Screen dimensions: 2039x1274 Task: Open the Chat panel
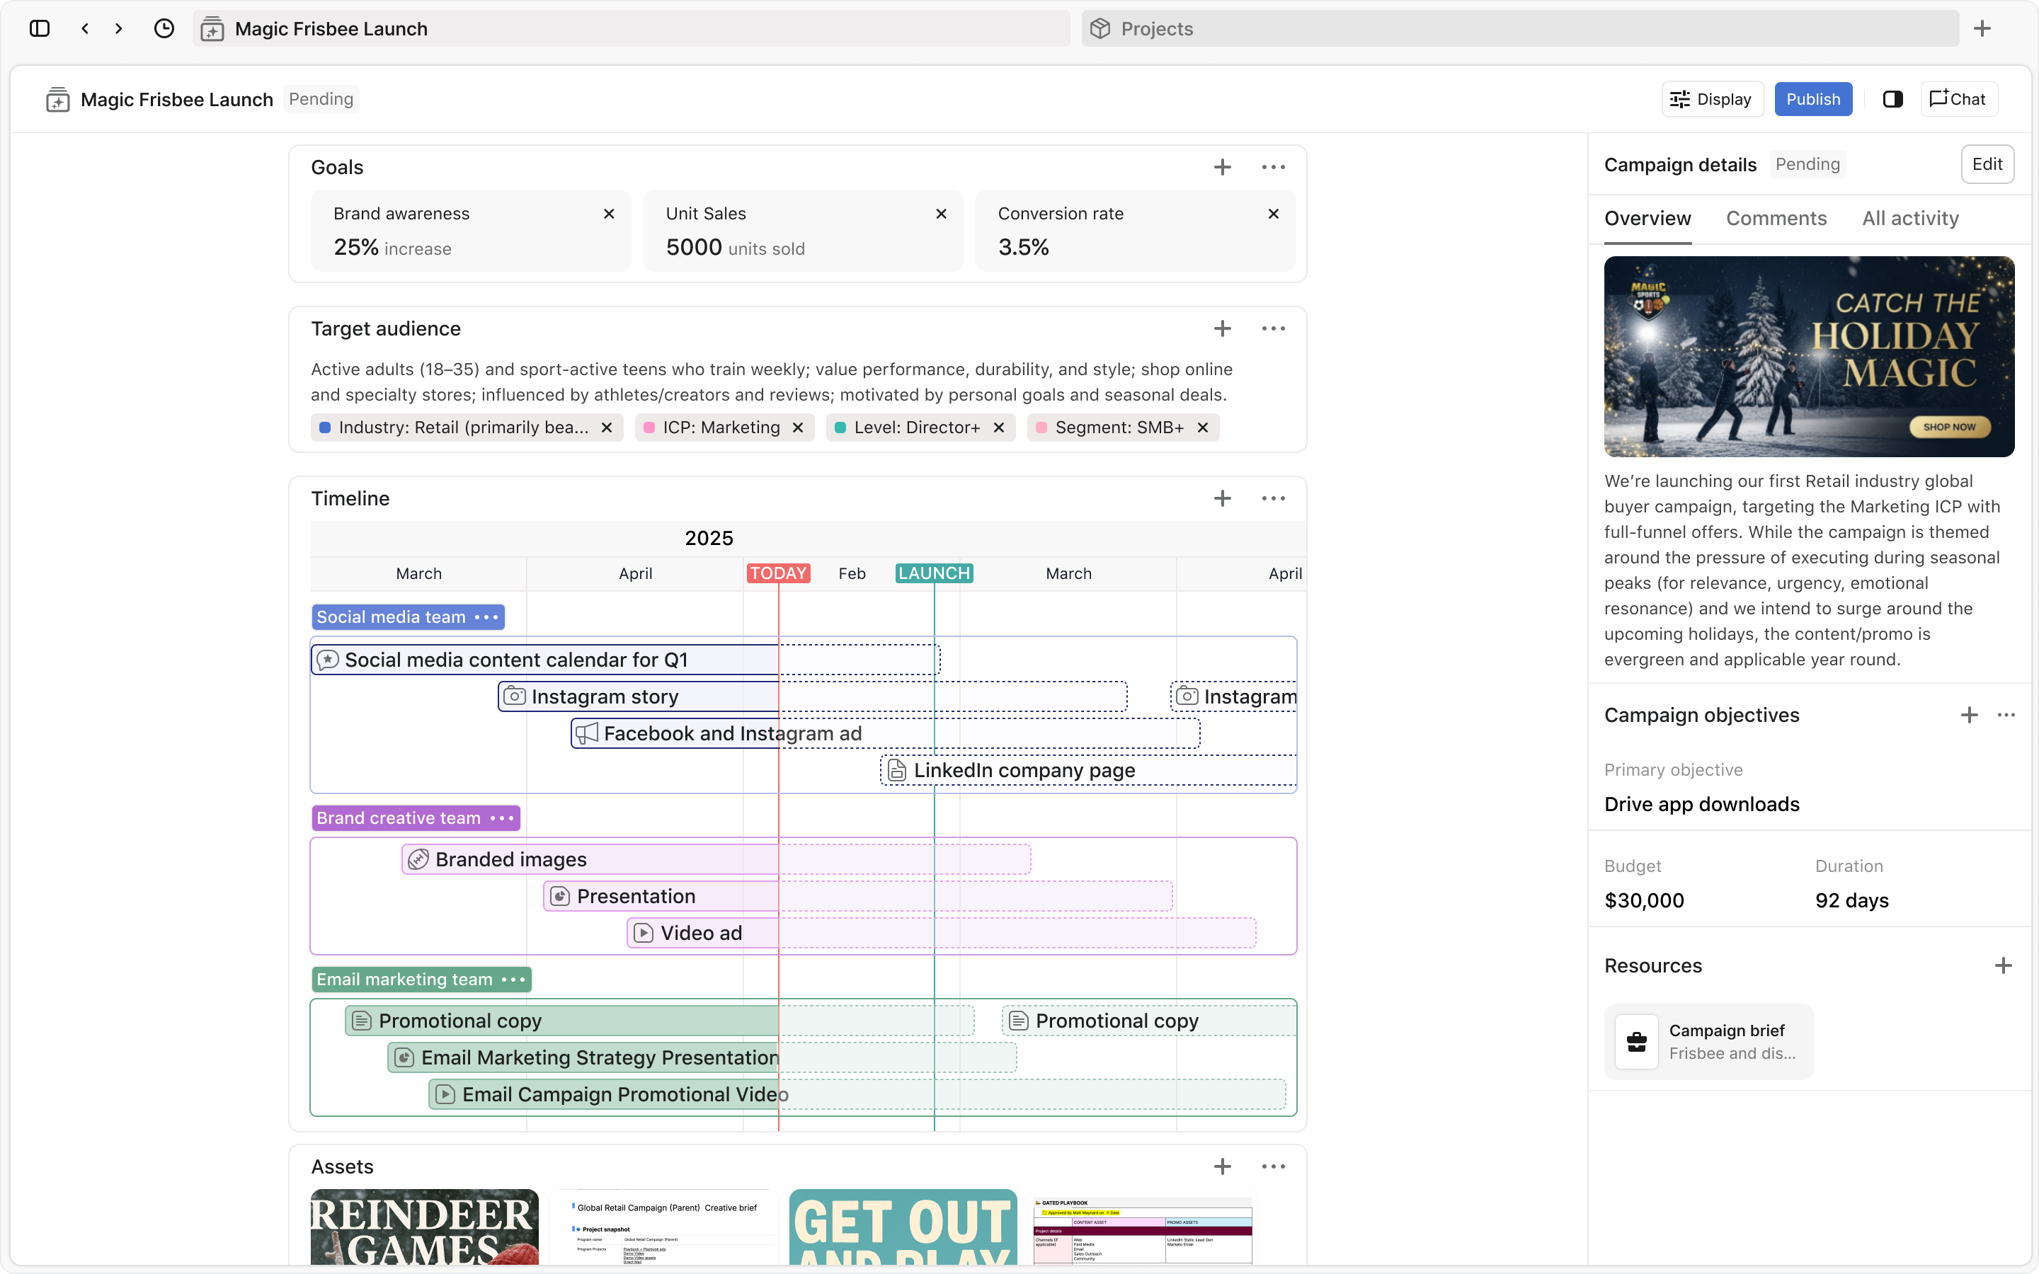pyautogui.click(x=1958, y=99)
